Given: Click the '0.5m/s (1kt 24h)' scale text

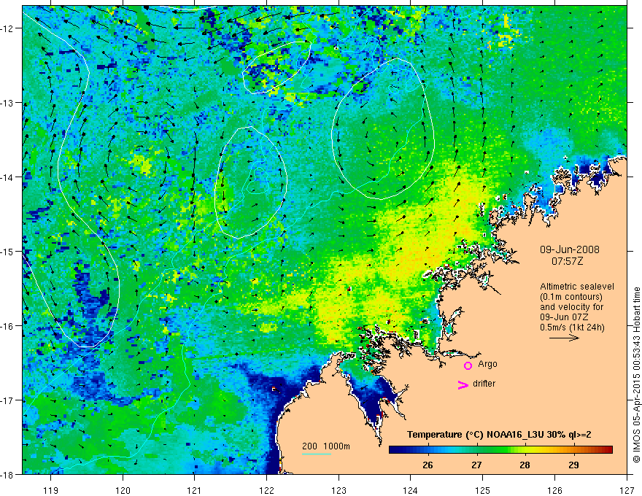Looking at the screenshot, I should 573,328.
